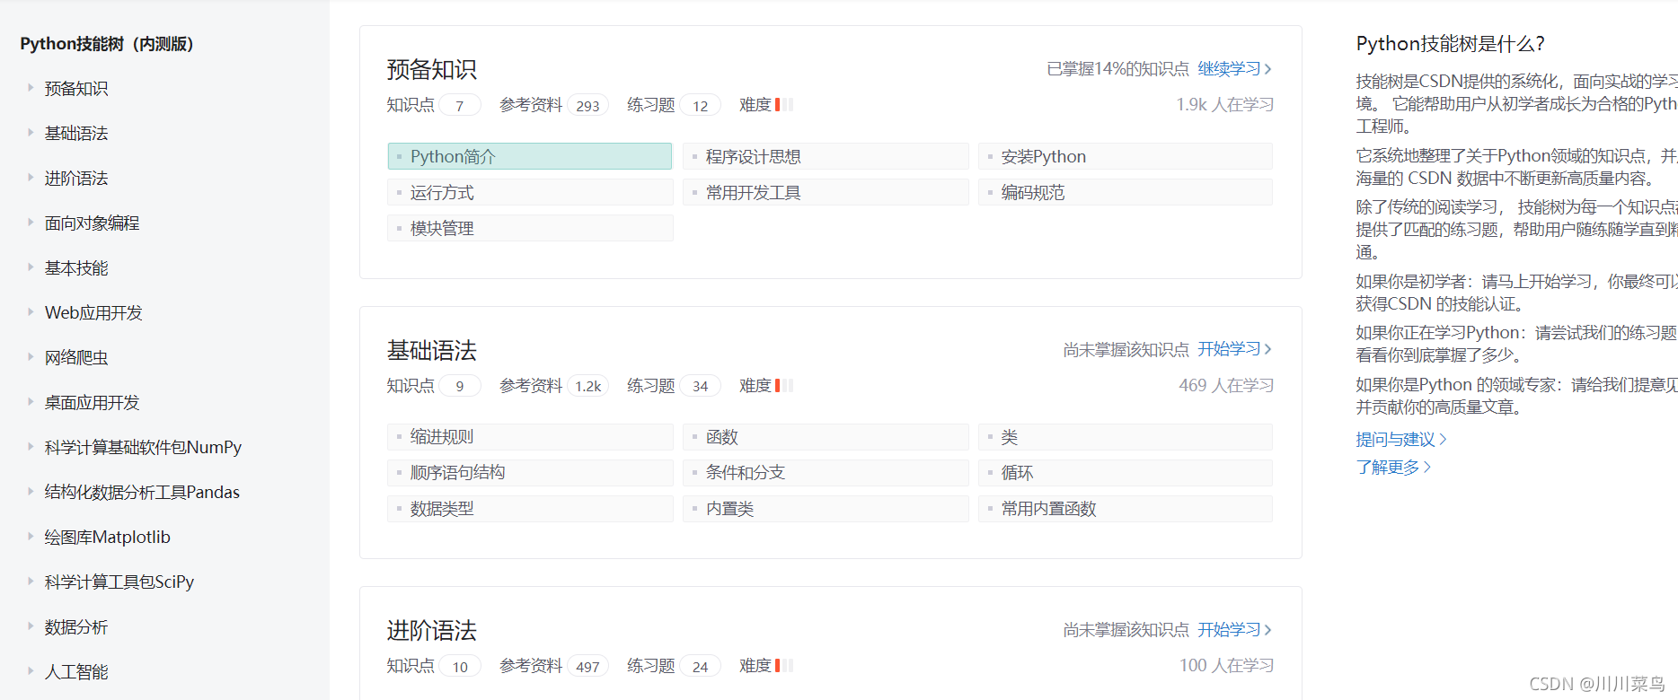Click the 练习题 count 24 badge
1678x700 pixels.
(x=701, y=667)
